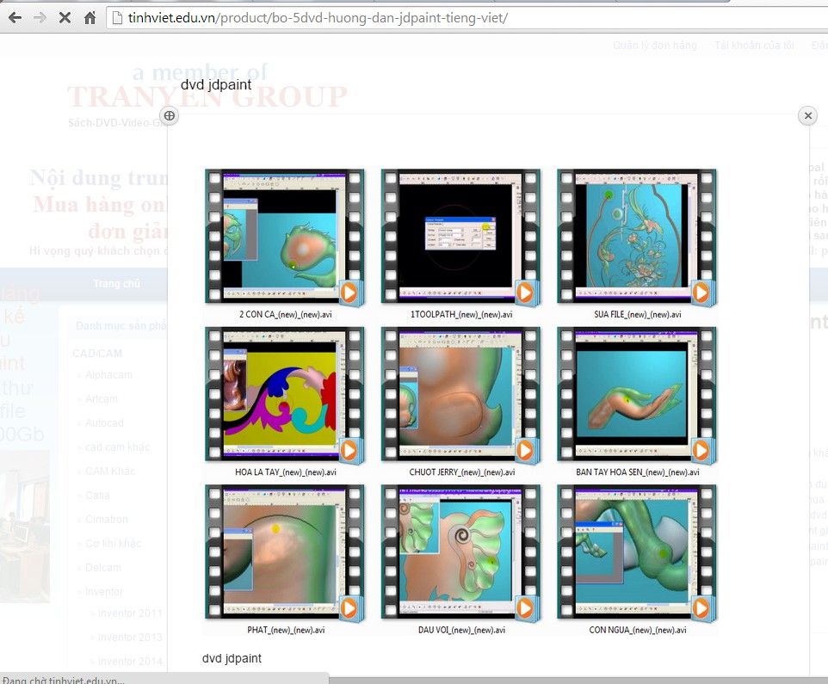
Task: Select the Autocad category link
Action: click(104, 422)
